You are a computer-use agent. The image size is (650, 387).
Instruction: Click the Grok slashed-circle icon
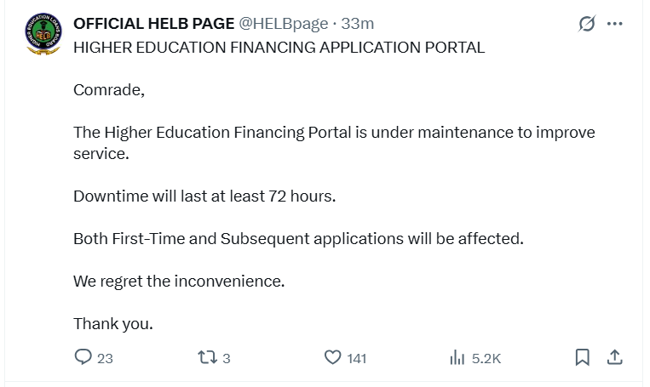click(x=587, y=24)
